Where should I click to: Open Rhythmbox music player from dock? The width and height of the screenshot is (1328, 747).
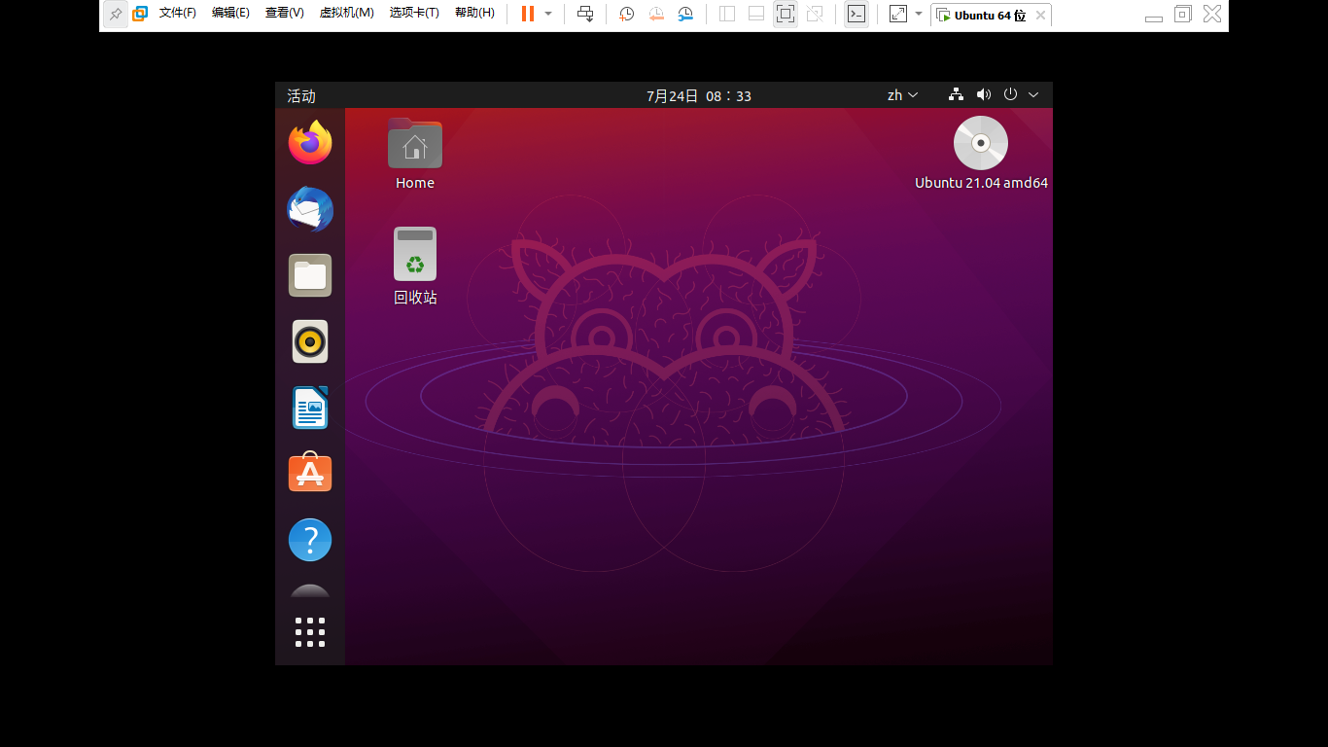tap(310, 341)
